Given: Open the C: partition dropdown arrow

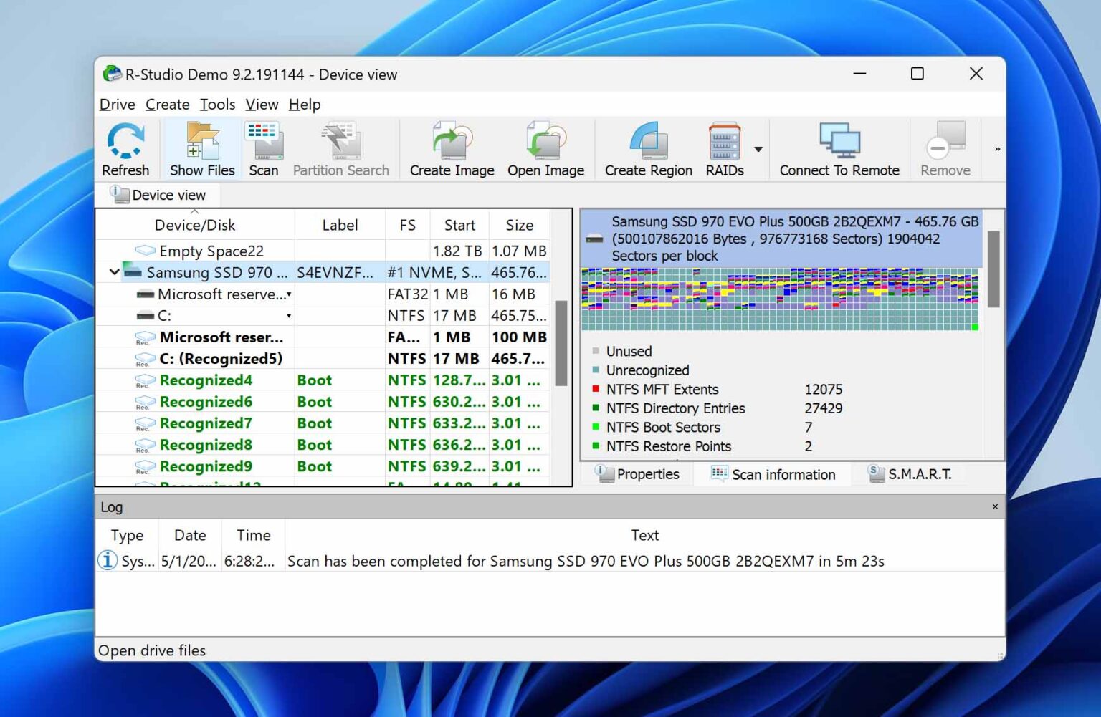Looking at the screenshot, I should click(x=289, y=315).
